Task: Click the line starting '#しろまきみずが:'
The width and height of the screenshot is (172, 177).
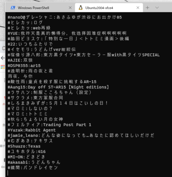Action: click(58, 103)
